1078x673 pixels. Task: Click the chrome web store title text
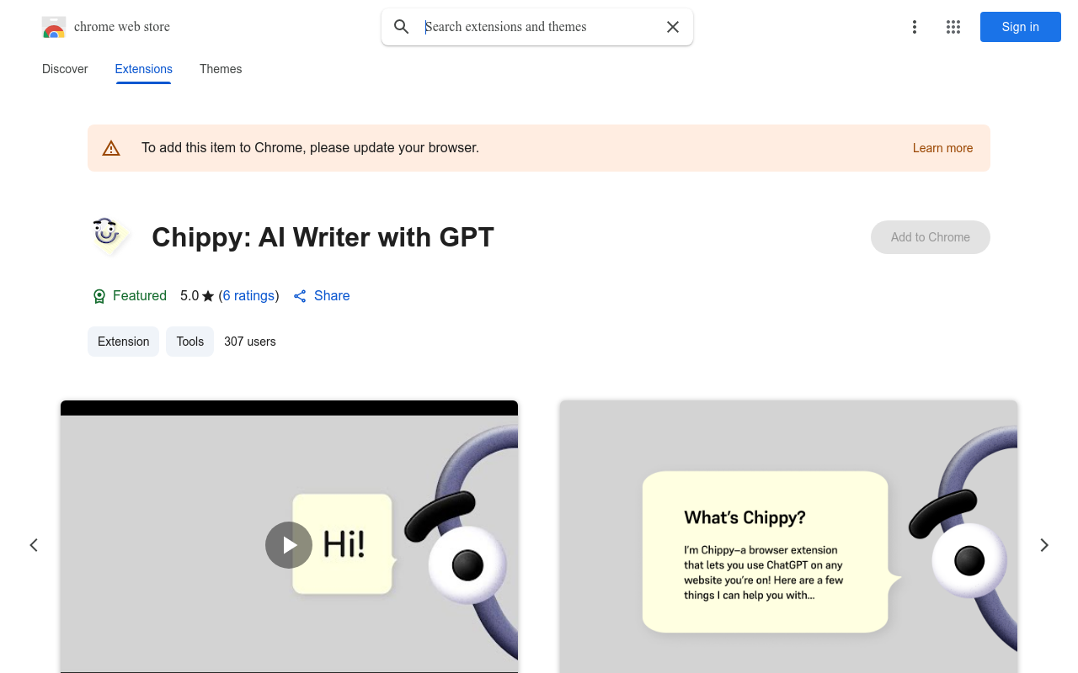click(x=122, y=27)
